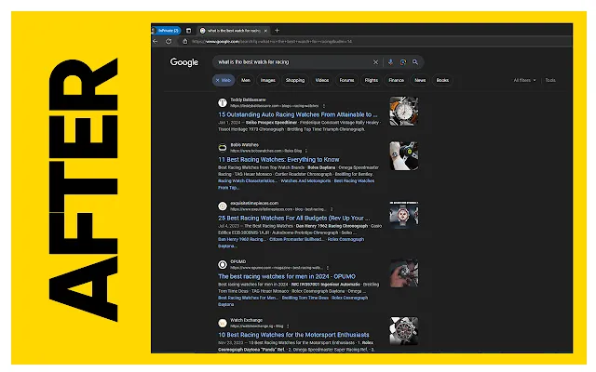Open more options for Bobs Watches result

(x=306, y=151)
